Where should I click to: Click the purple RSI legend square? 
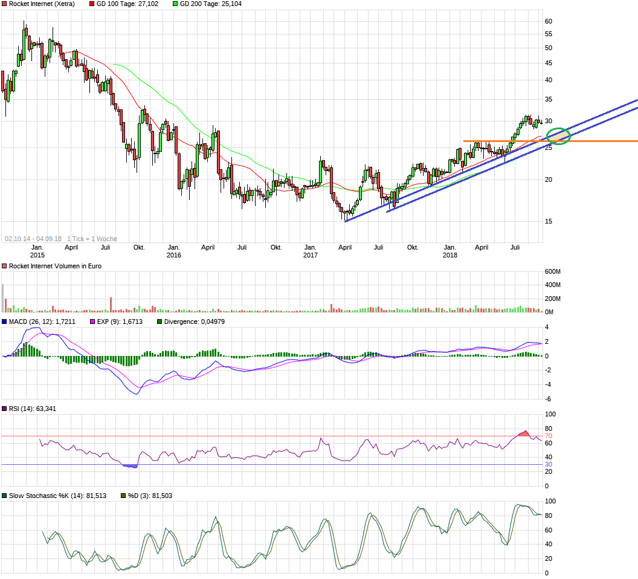(4, 409)
